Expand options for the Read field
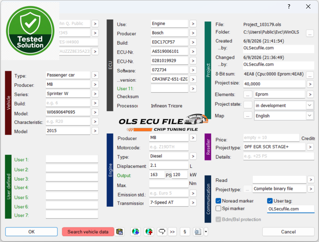The width and height of the screenshot is (319, 242). pyautogui.click(x=311, y=180)
